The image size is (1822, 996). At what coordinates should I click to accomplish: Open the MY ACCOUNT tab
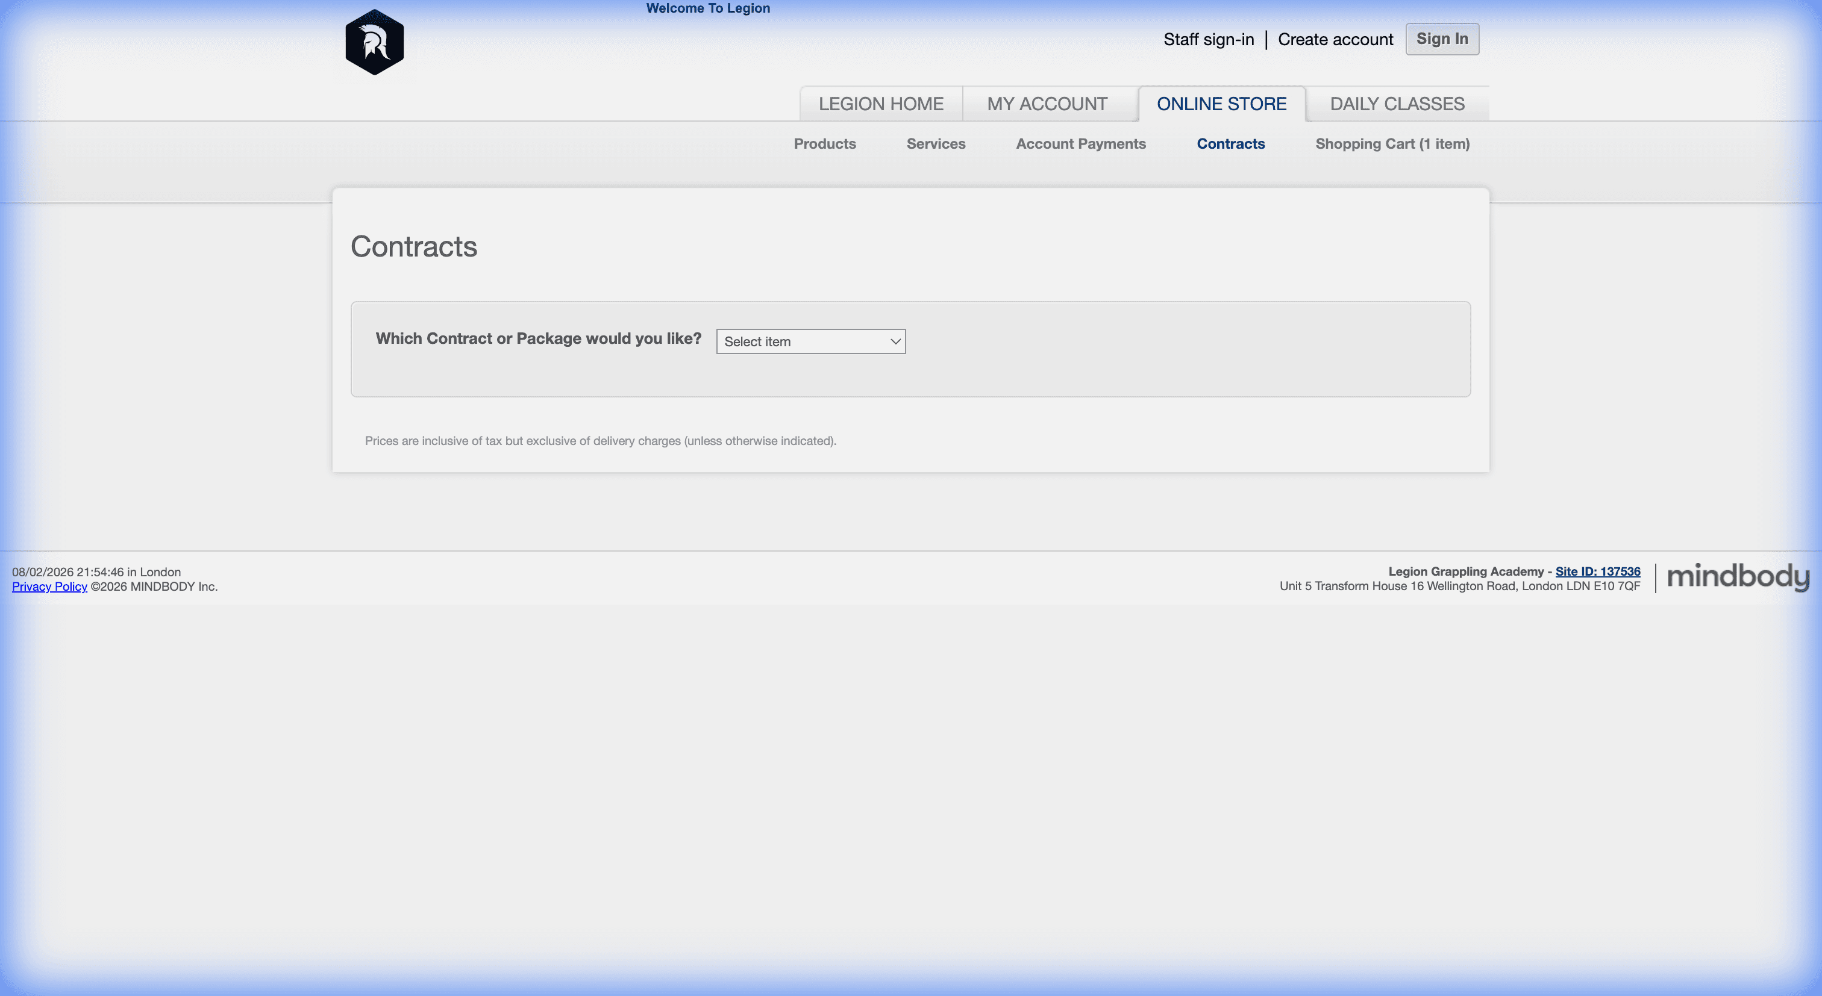(x=1047, y=104)
